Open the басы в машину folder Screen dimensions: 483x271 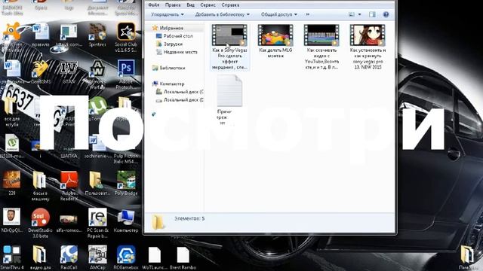[x=40, y=186]
